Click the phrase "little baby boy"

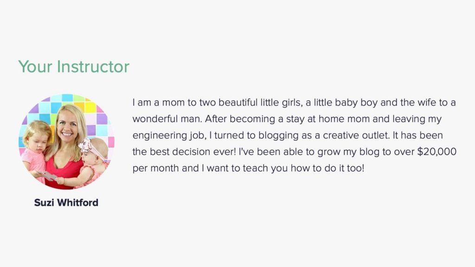pyautogui.click(x=345, y=102)
